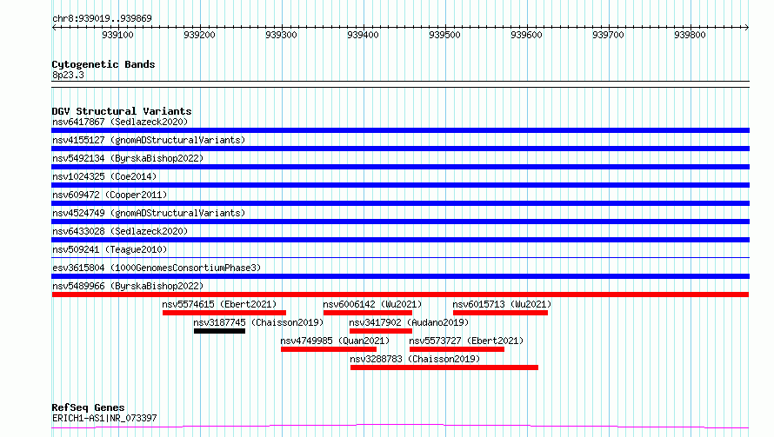774x437 pixels.
Task: Select the 8p23.3 band label
Action: pos(68,76)
